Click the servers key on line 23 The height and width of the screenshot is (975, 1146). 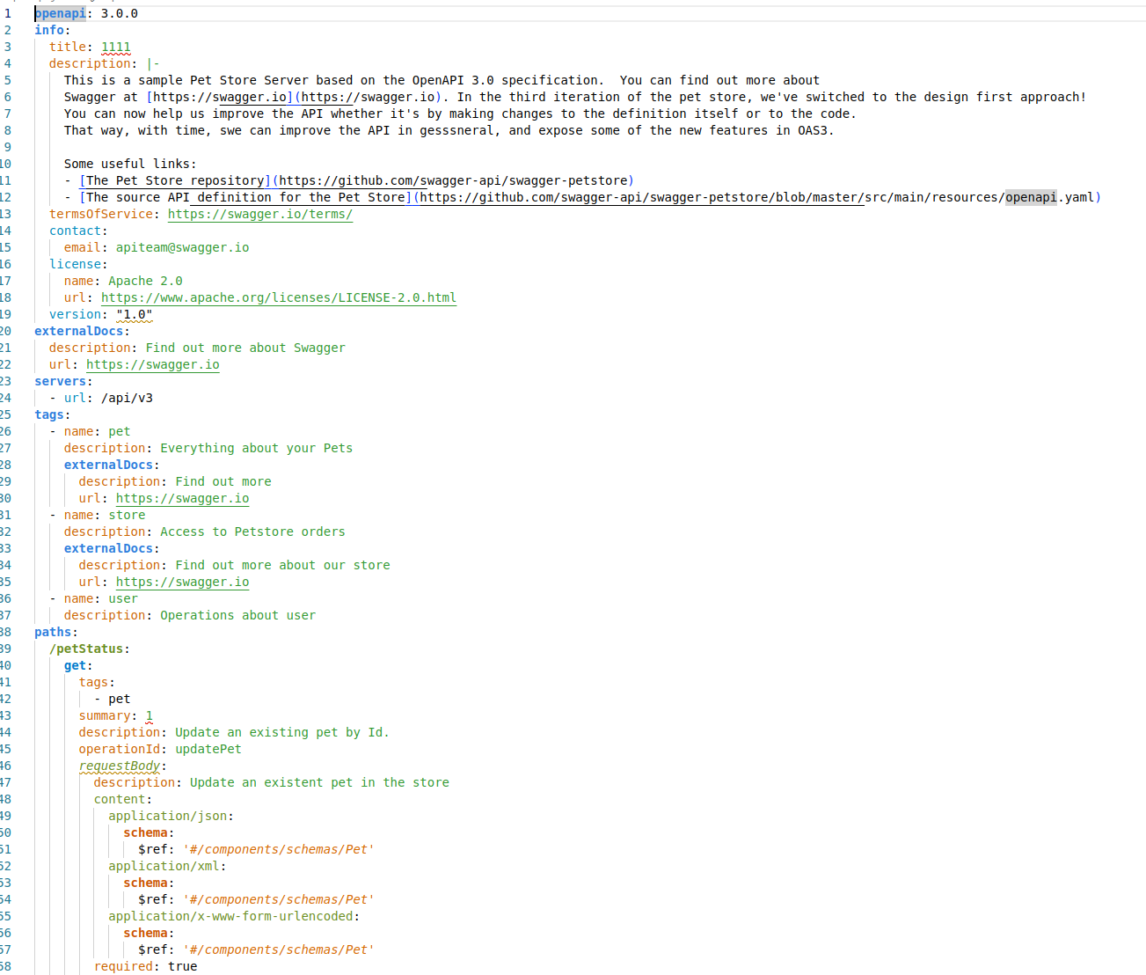click(x=61, y=381)
